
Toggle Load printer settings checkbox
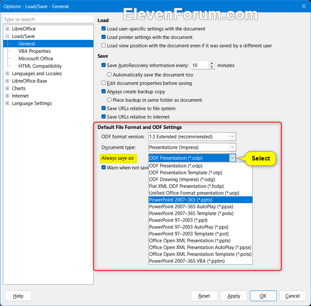point(104,37)
